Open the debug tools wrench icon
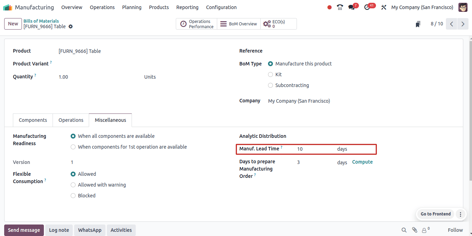This screenshot has height=236, width=472. pyautogui.click(x=384, y=7)
